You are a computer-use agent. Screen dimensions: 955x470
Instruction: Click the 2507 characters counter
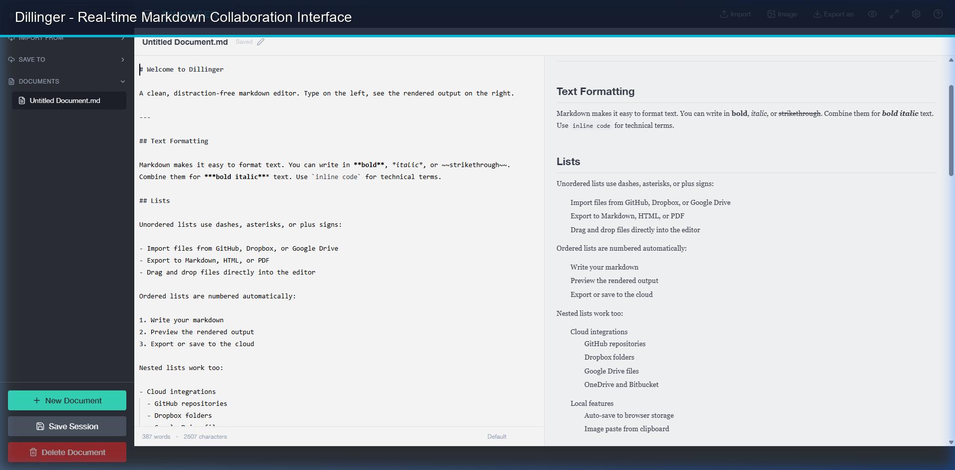click(205, 437)
